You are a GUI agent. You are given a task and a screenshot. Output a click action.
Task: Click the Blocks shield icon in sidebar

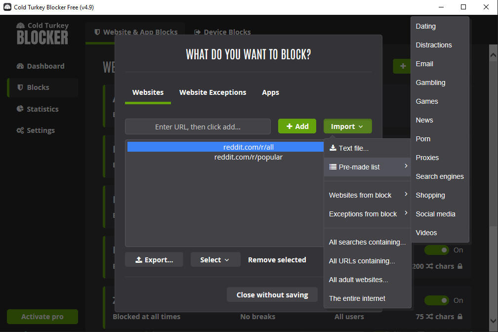(x=20, y=87)
